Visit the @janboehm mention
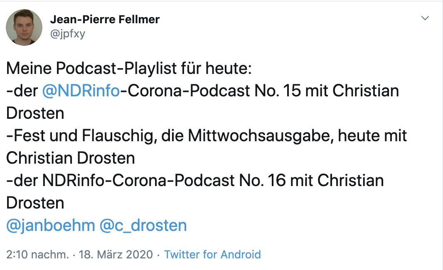The width and height of the screenshot is (443, 270). point(51,226)
